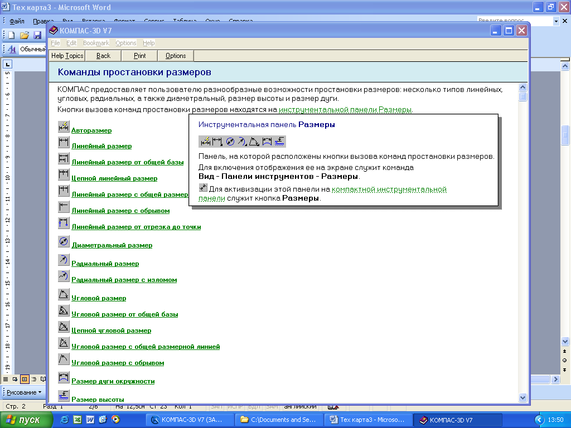571x428 pixels.
Task: Open Цепной угловой размер link
Action: (111, 330)
